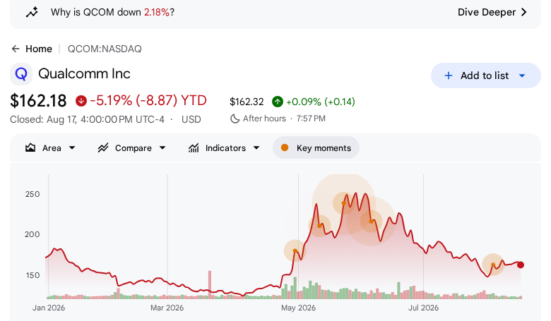
Task: Click the Qualcomm Q logo icon
Action: click(21, 74)
